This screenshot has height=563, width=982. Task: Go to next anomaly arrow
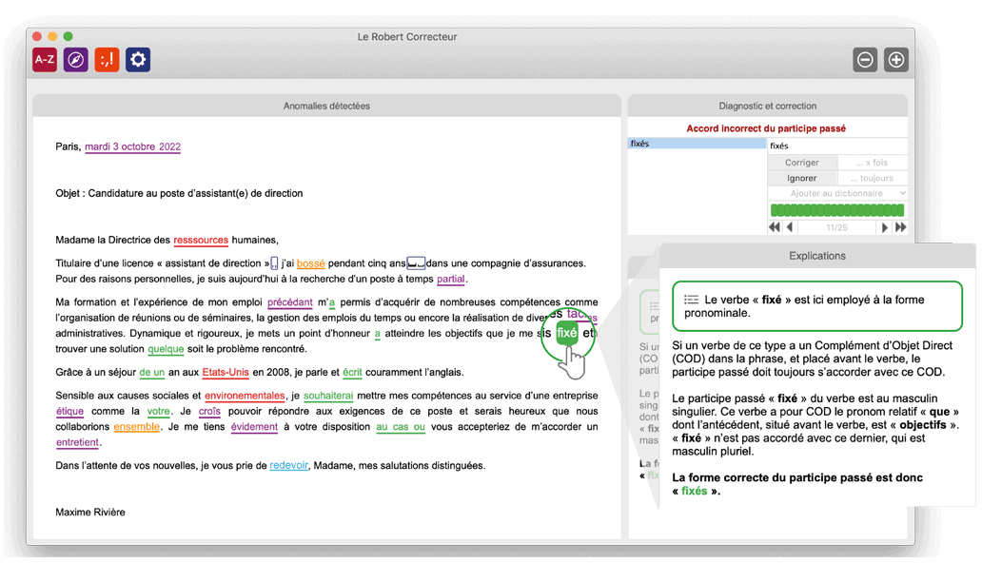pos(884,227)
